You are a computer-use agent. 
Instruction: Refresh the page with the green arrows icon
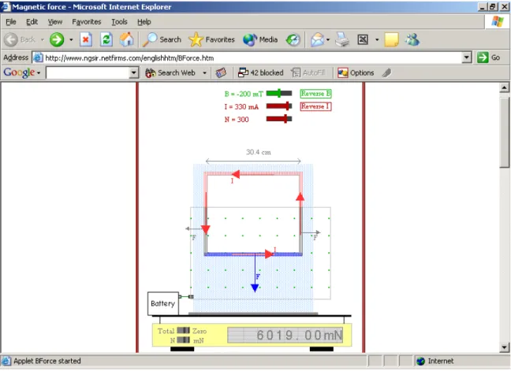(x=106, y=39)
